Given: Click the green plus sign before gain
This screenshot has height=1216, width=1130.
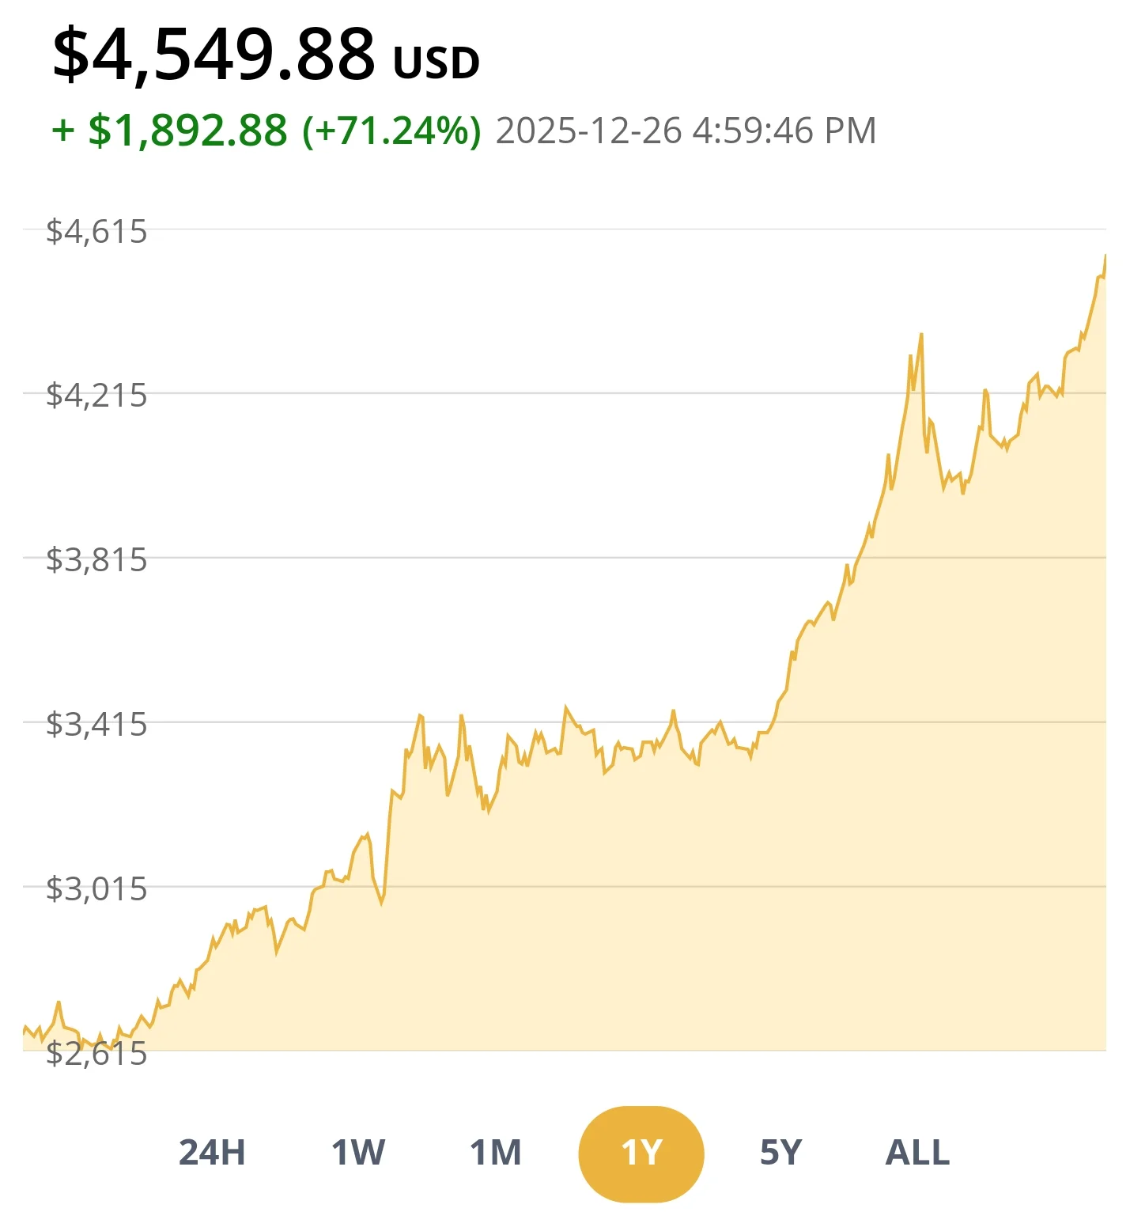Looking at the screenshot, I should pyautogui.click(x=63, y=131).
